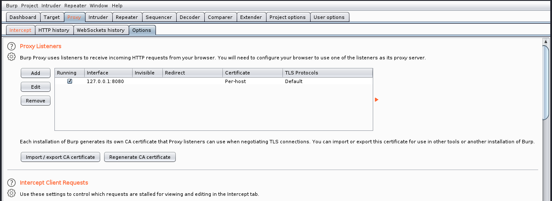
Task: Open the Help menu
Action: tap(117, 6)
